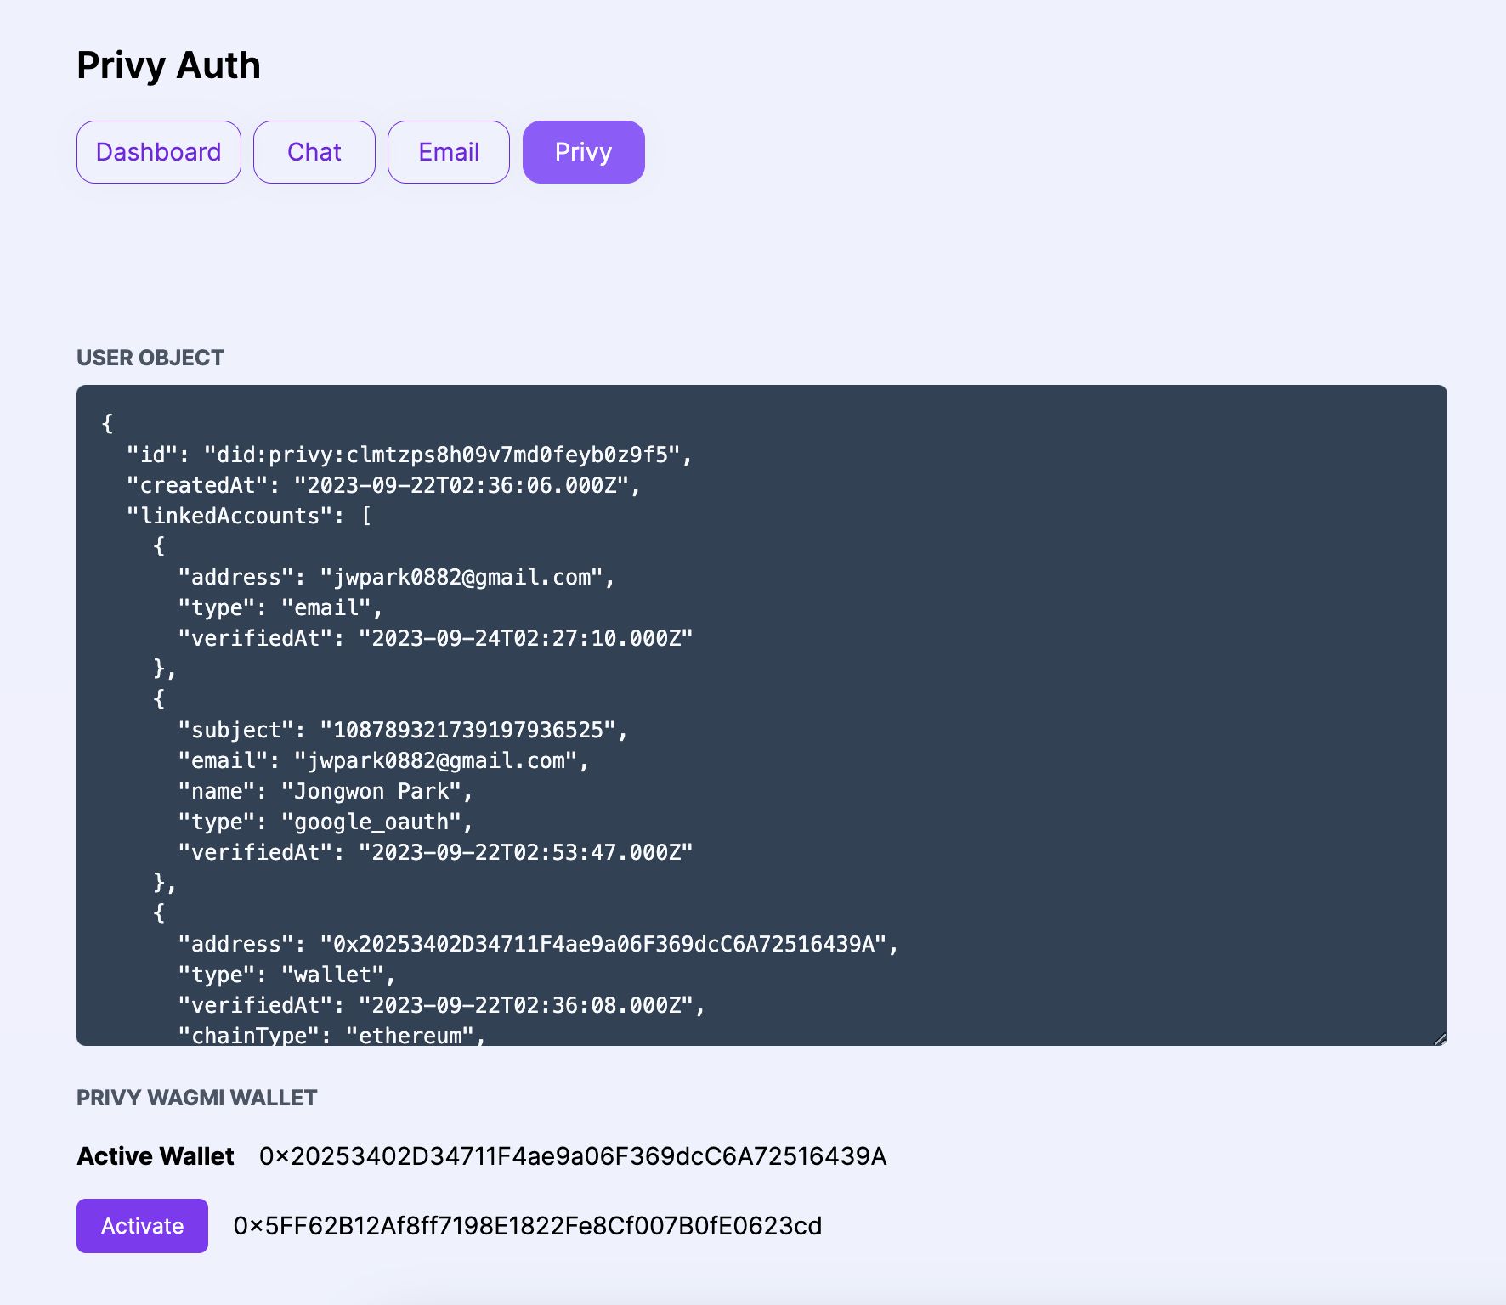
Task: Click the "linkedAccounts" line in the JSON
Action: [x=248, y=516]
